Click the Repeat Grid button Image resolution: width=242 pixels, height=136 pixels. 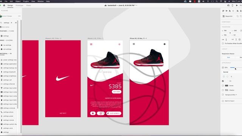(x=228, y=16)
